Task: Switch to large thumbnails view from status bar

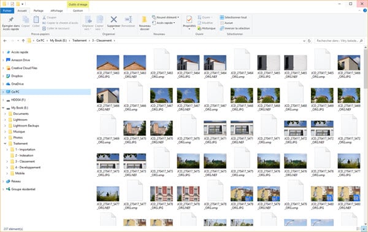Action: coord(364,228)
